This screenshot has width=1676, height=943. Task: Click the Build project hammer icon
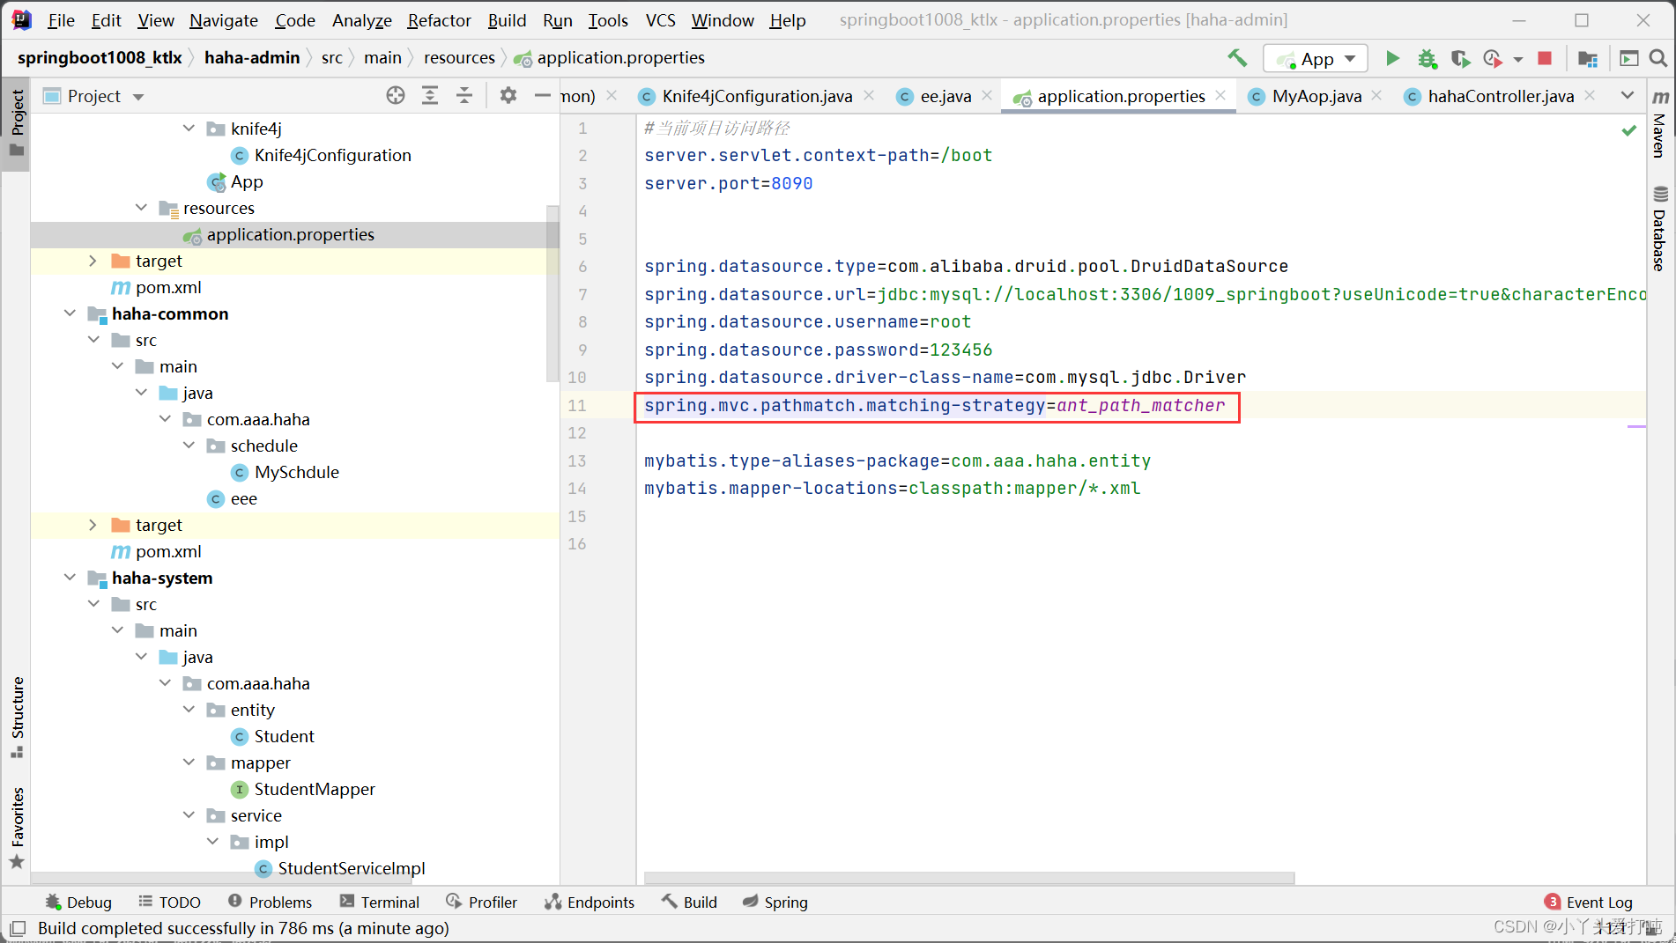(1237, 58)
